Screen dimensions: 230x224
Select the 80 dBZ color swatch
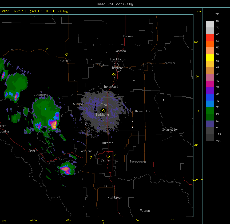210,24
